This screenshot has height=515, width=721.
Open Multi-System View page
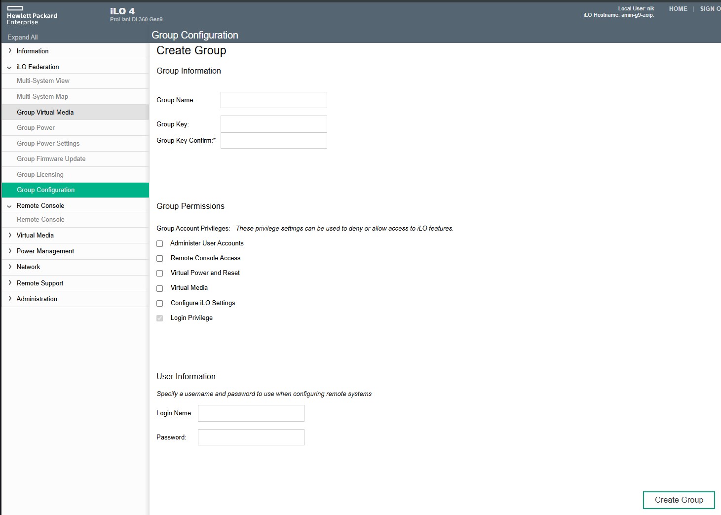[x=76, y=81]
